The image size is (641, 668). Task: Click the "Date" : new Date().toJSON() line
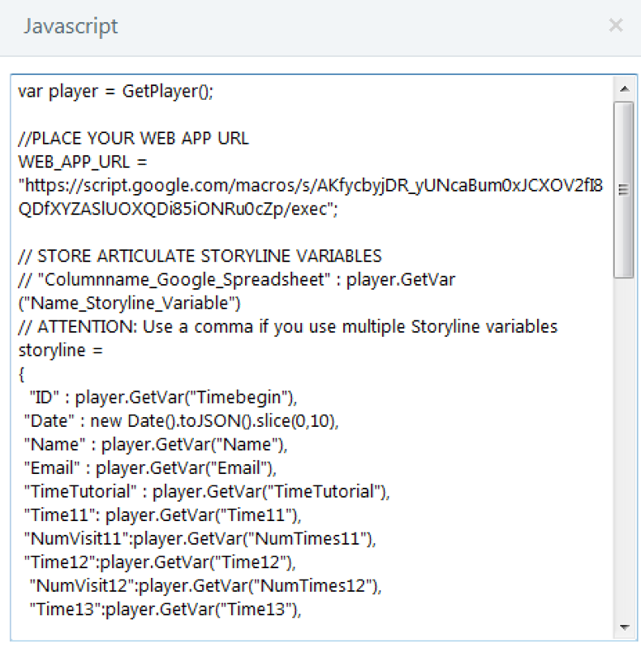pyautogui.click(x=179, y=421)
